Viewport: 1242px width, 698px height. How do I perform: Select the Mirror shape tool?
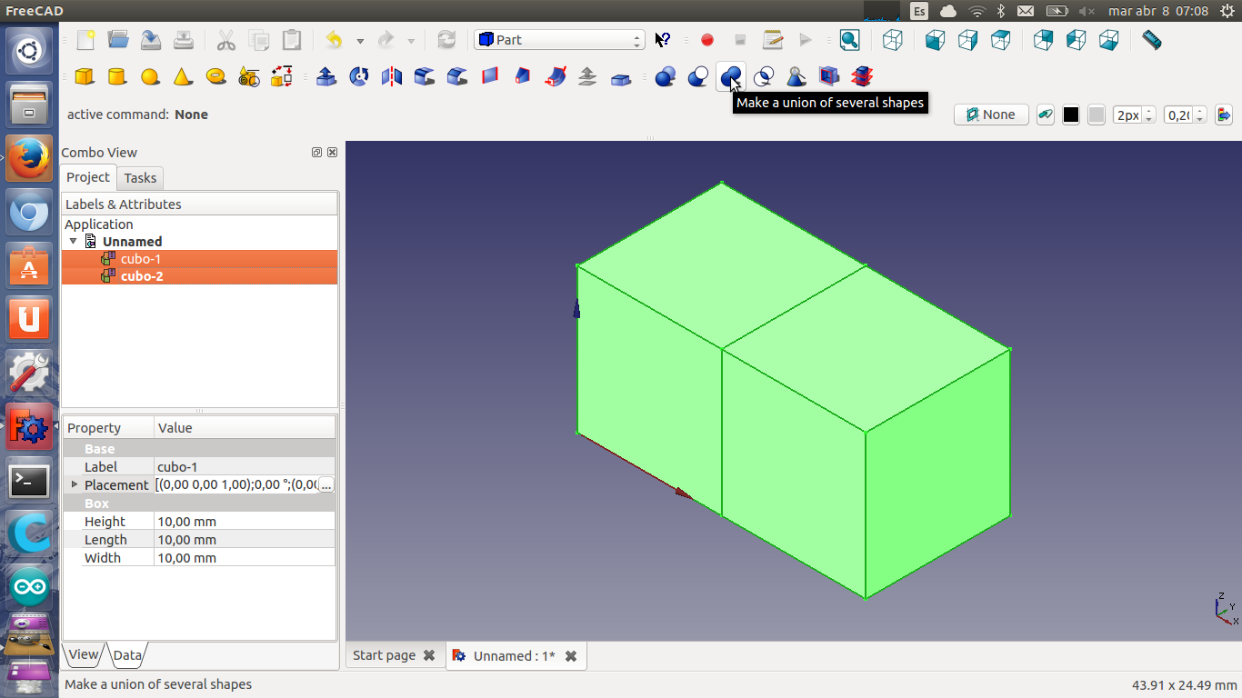[392, 77]
